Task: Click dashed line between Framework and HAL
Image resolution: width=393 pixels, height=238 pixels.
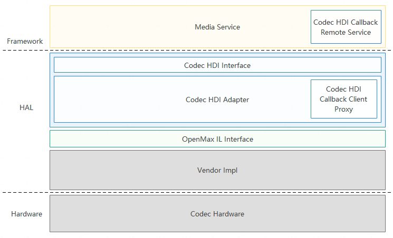Action: 196,51
